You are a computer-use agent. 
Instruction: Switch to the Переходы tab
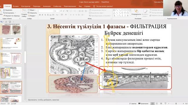coord(36,6)
